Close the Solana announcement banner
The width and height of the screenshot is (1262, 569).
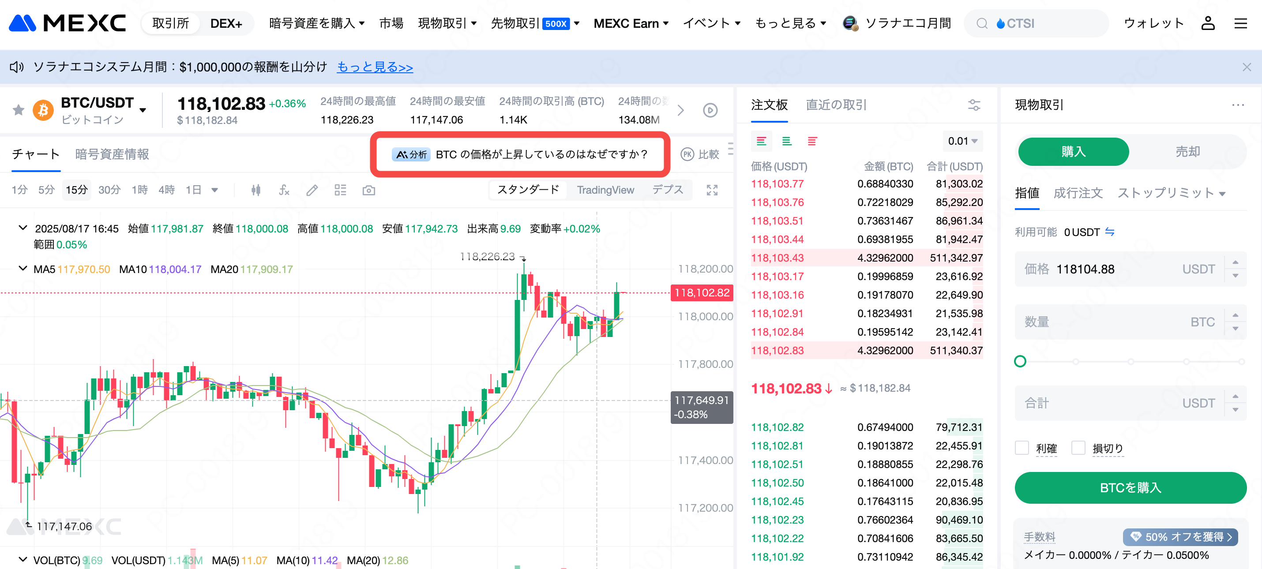(x=1247, y=67)
